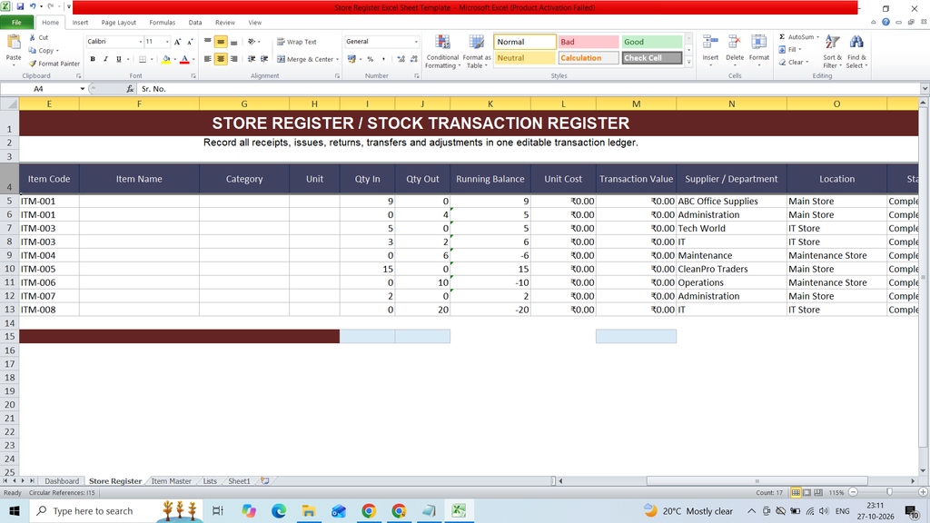Toggle Middle Align vertical alignment

point(221,42)
